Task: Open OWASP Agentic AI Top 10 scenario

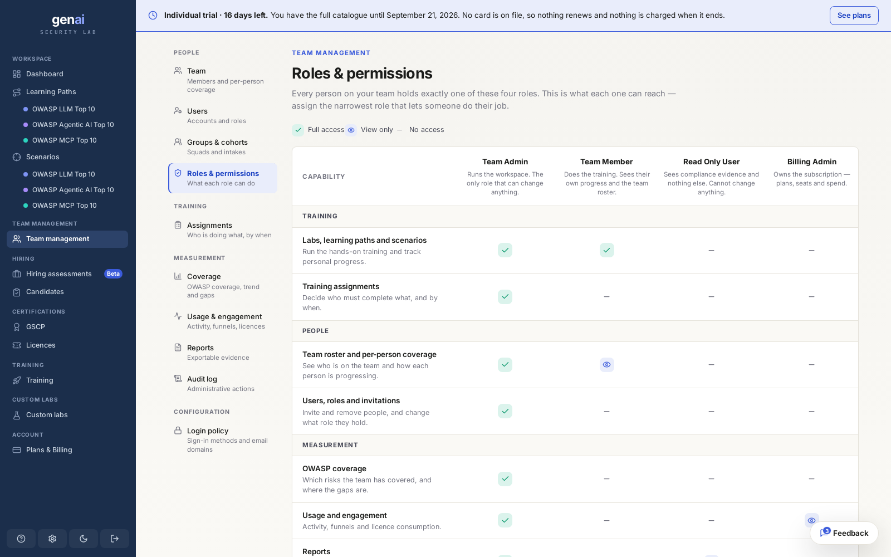Action: point(73,190)
